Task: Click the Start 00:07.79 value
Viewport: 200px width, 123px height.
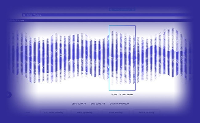Action: tap(82, 104)
